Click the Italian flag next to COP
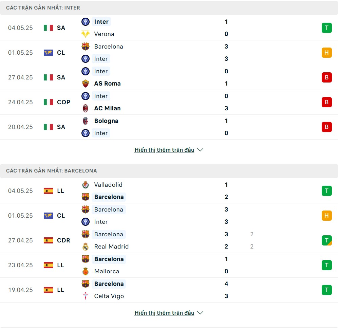Image resolution: width=338 pixels, height=328 pixels. click(x=48, y=102)
